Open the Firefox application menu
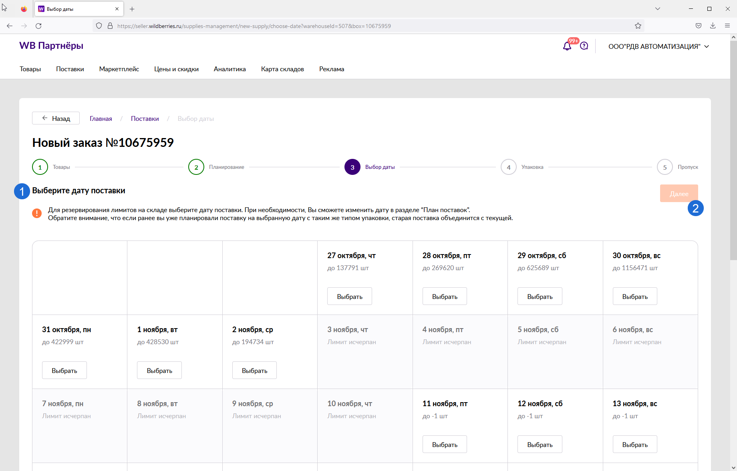Viewport: 737px width, 471px height. (x=727, y=26)
